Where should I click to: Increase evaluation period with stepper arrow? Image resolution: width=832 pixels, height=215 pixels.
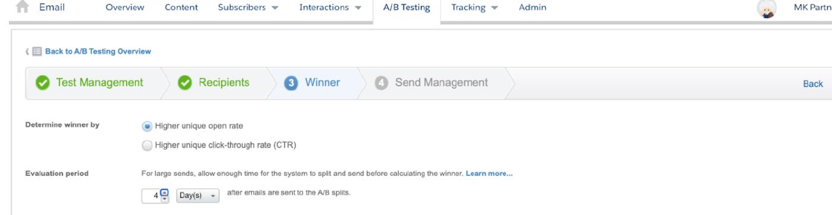(165, 192)
